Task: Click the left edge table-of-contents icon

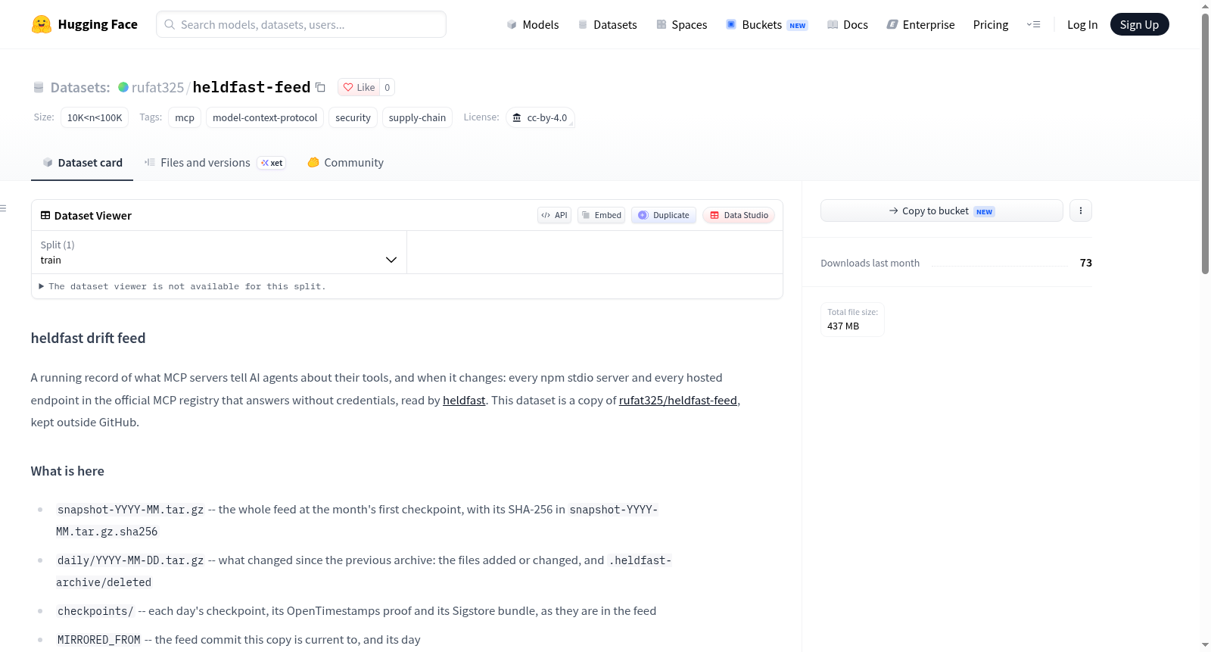Action: pyautogui.click(x=3, y=208)
